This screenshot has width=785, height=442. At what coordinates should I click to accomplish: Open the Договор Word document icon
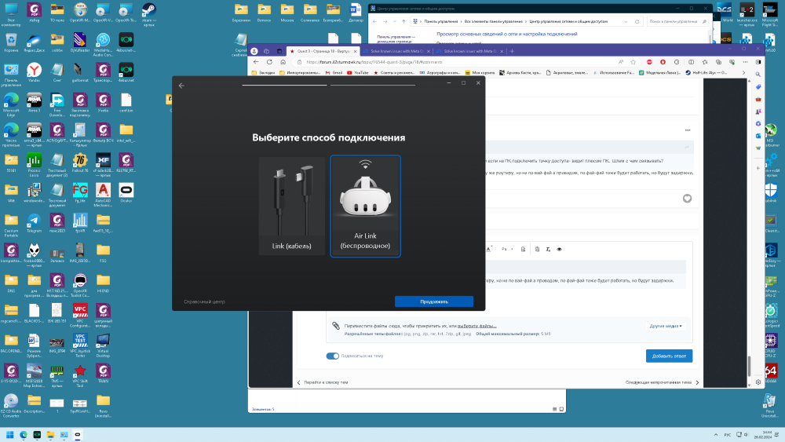pos(356,13)
